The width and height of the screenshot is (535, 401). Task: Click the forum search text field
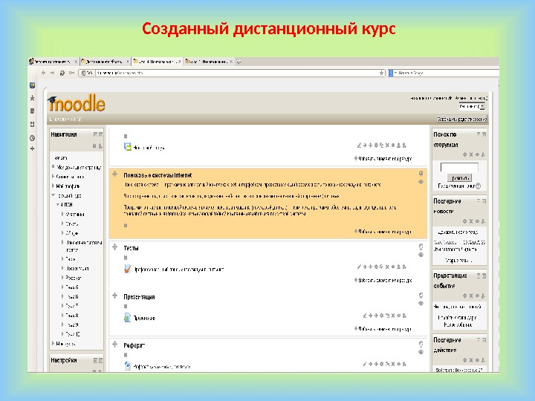(x=459, y=168)
